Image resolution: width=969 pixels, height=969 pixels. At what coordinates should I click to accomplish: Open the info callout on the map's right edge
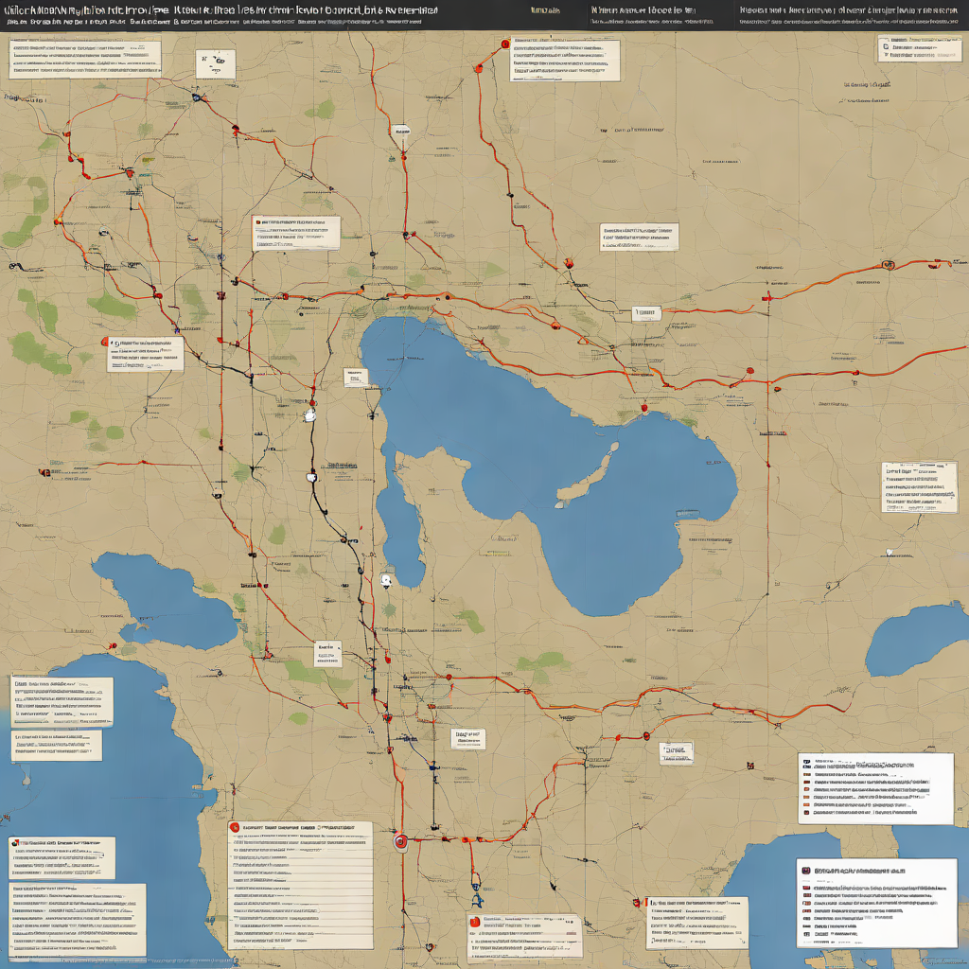coord(919,487)
